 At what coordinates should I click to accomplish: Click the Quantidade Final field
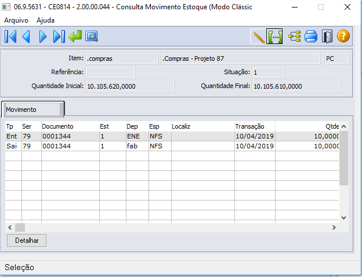coord(296,86)
